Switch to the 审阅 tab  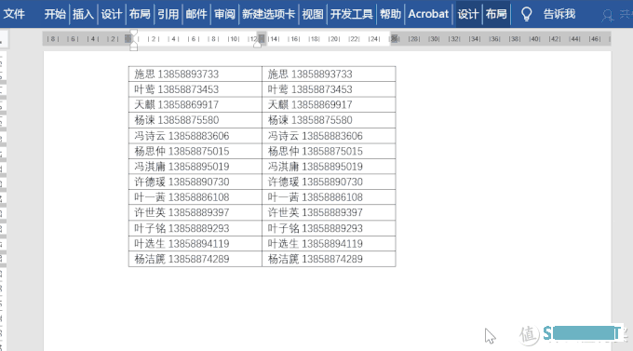tap(224, 14)
